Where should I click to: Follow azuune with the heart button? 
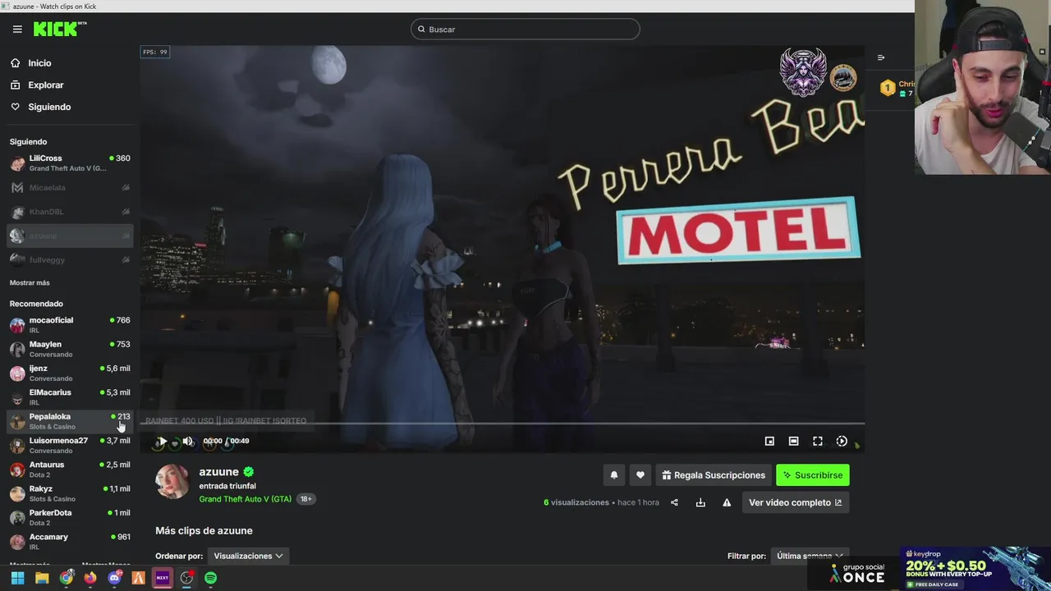pos(640,475)
